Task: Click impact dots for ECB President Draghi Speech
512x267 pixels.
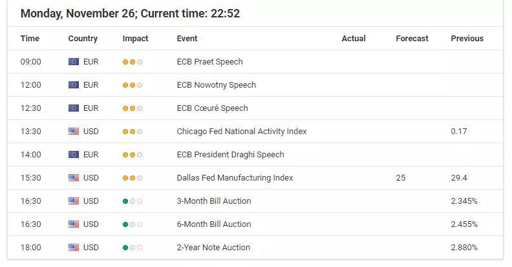Action: pos(133,155)
